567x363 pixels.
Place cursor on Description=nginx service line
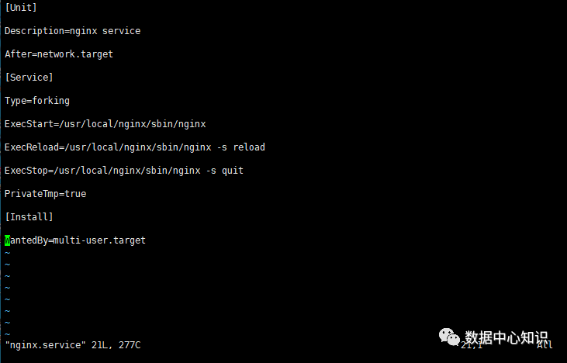(72, 31)
